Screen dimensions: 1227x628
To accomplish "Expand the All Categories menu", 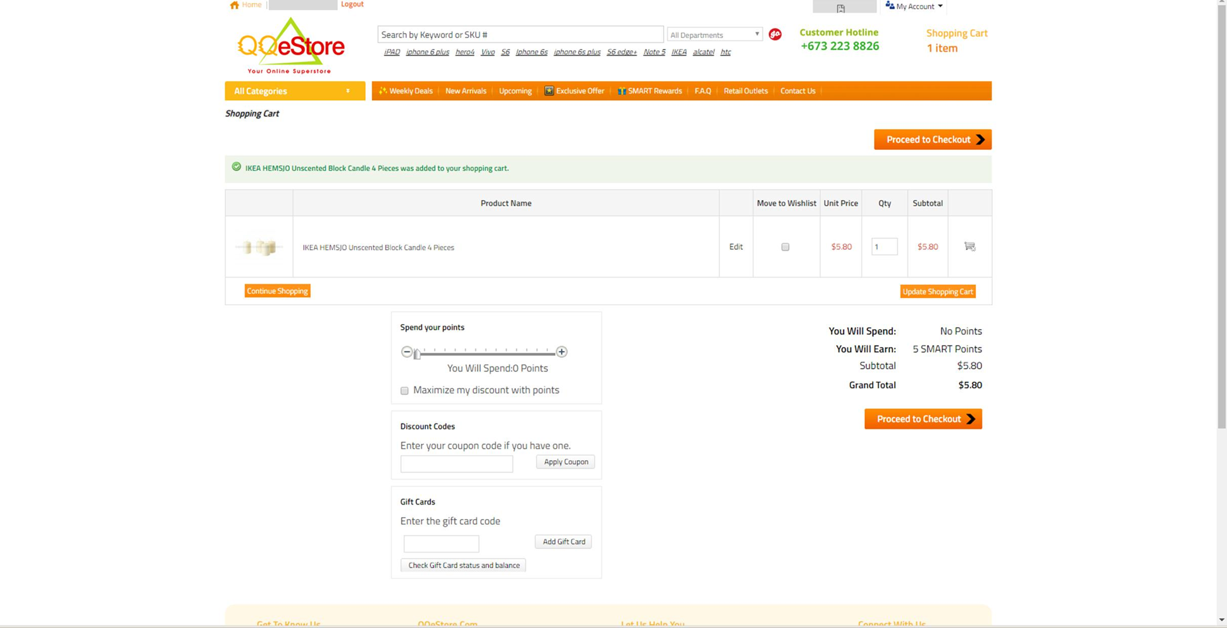I will click(x=295, y=91).
